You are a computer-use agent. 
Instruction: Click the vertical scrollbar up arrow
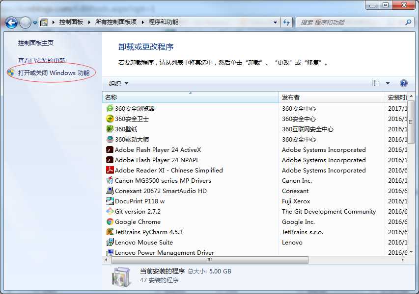tap(411, 96)
